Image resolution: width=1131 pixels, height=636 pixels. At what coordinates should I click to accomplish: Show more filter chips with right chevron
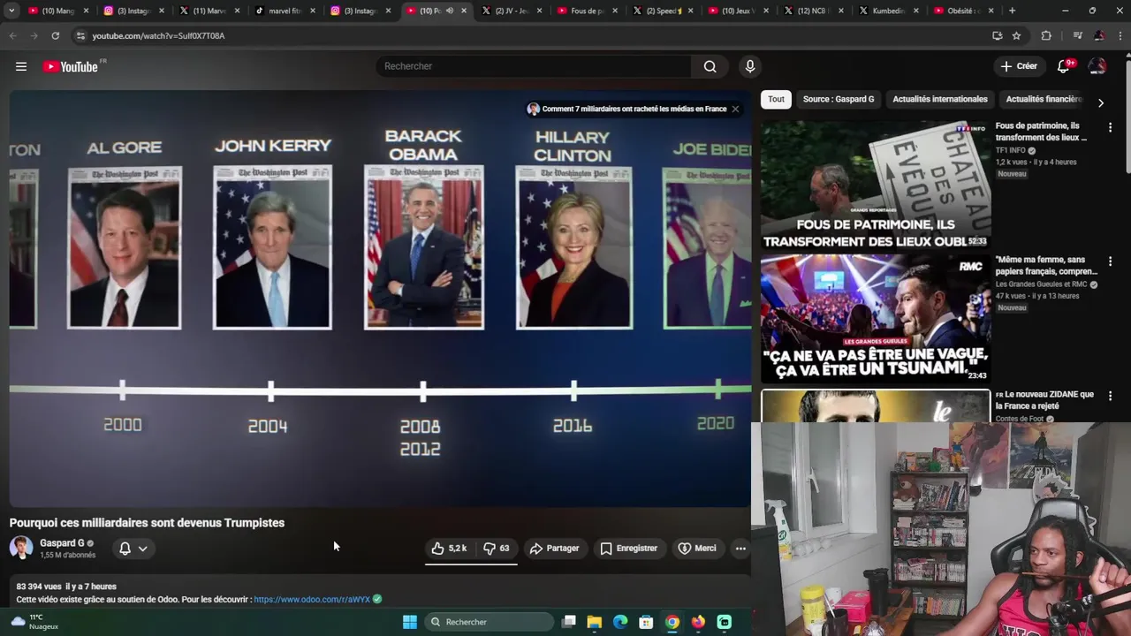click(1100, 102)
